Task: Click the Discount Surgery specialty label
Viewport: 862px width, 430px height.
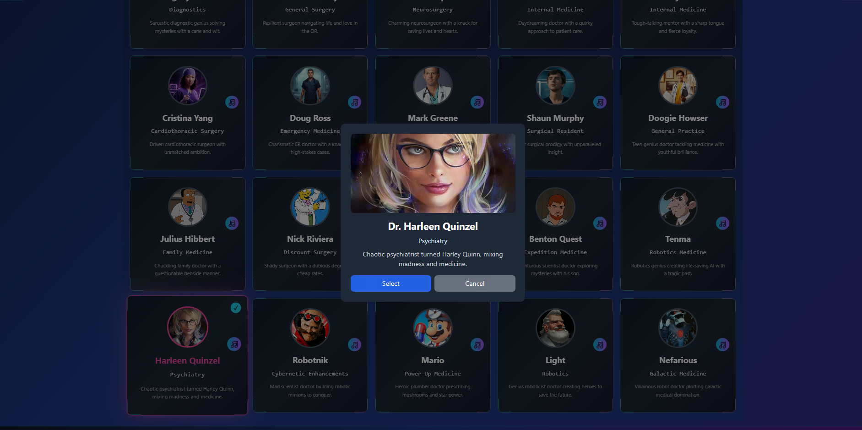Action: point(310,252)
